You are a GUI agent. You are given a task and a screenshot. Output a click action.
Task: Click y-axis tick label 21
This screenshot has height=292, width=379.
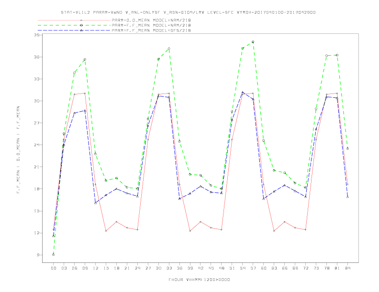coord(37,167)
